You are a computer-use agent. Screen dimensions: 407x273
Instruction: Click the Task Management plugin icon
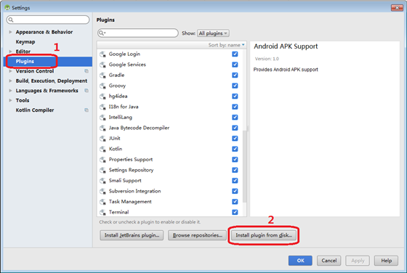point(102,202)
